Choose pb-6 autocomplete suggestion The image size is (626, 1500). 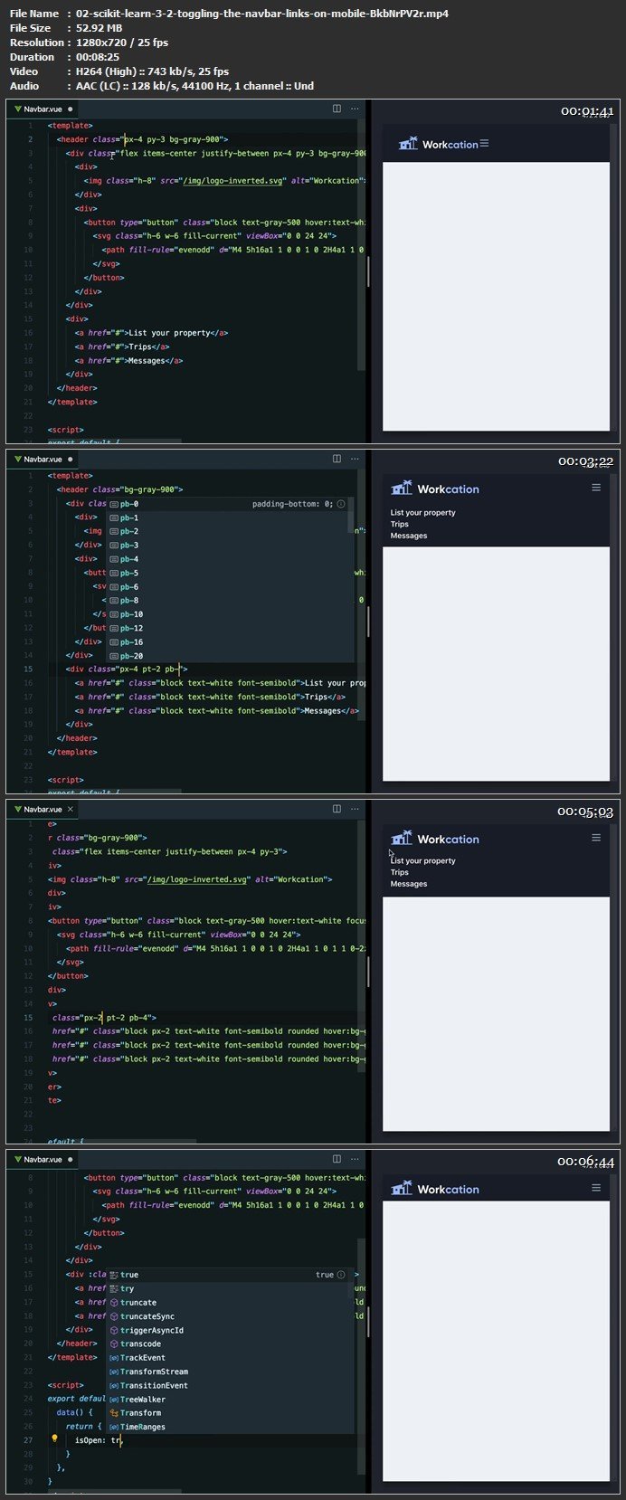pos(228,586)
